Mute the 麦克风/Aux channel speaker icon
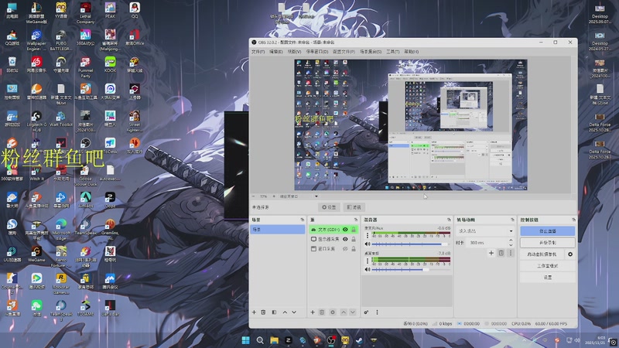 pos(368,244)
